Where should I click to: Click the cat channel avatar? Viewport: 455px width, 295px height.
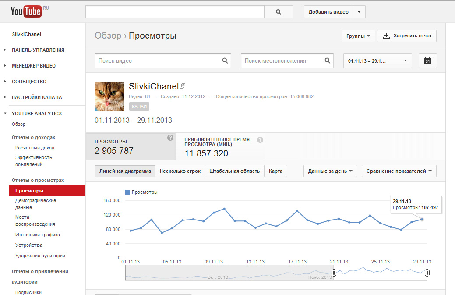109,96
